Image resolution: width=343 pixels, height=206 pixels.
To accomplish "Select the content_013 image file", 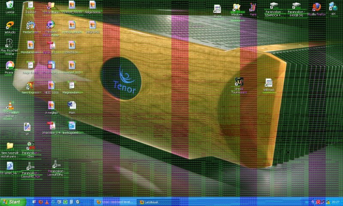I will click(x=72, y=66).
